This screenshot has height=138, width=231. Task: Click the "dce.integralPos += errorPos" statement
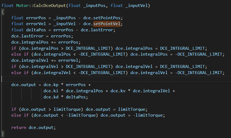click(x=46, y=42)
